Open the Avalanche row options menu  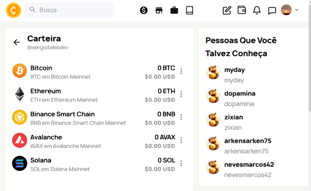coord(181,140)
